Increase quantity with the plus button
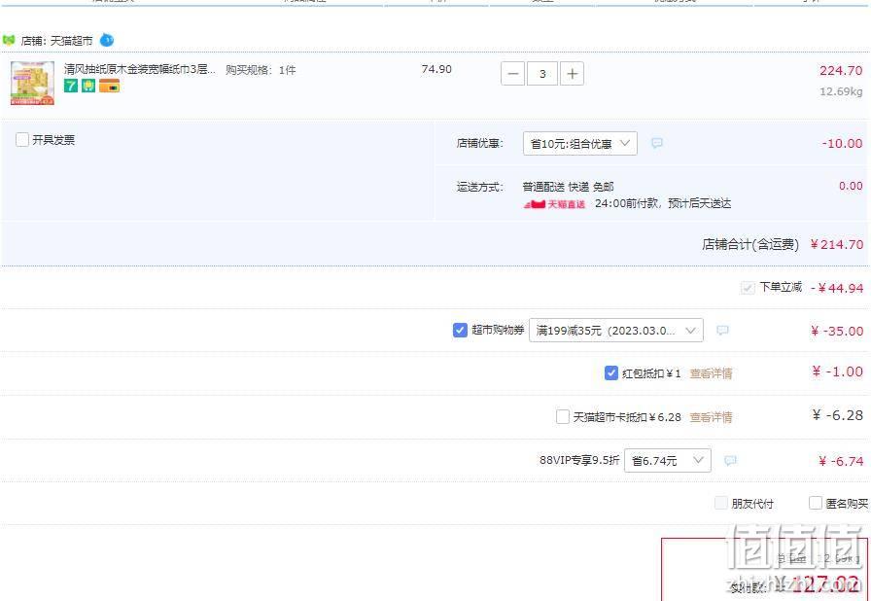871x601 pixels. (573, 74)
